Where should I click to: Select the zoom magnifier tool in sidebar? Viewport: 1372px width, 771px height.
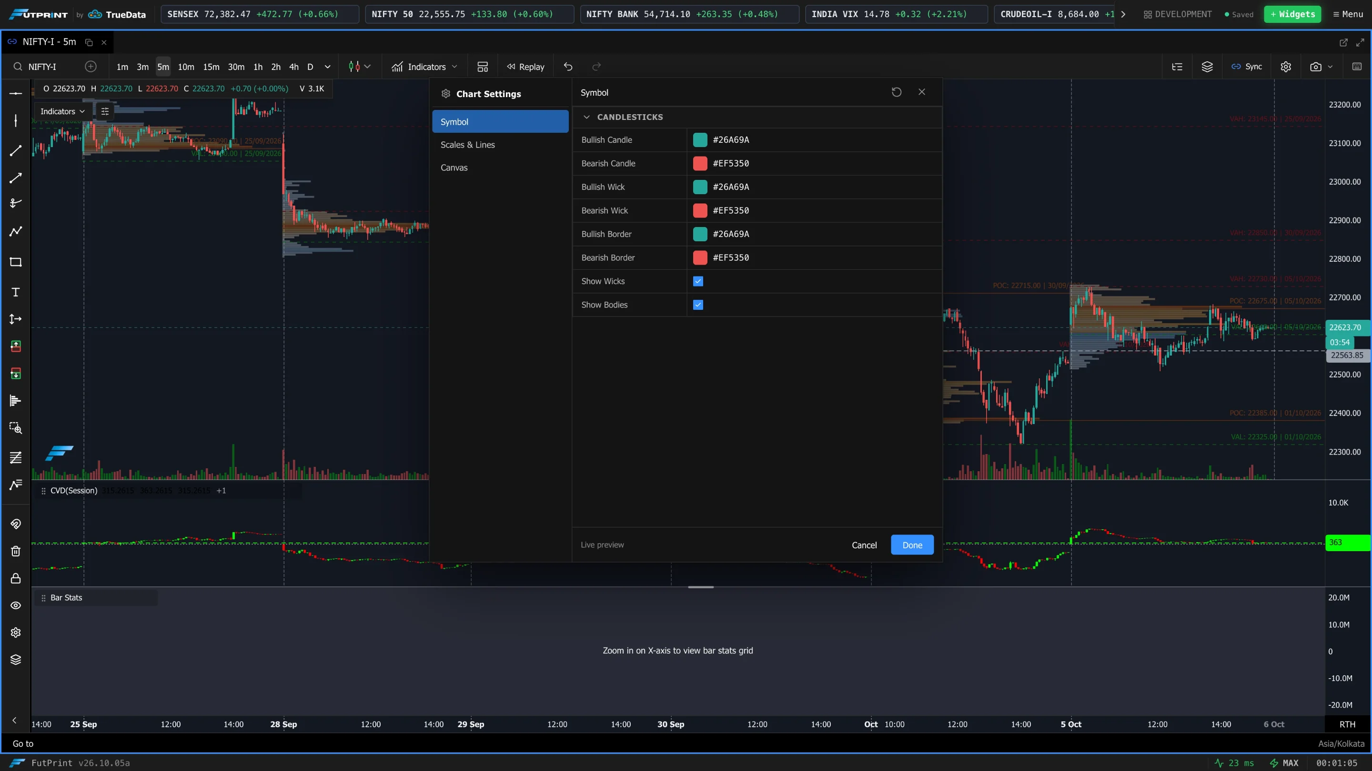pos(15,428)
